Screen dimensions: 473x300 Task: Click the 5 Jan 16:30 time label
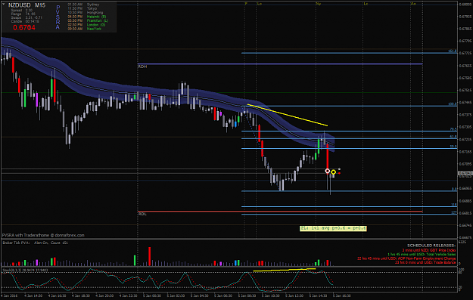tap(342, 295)
